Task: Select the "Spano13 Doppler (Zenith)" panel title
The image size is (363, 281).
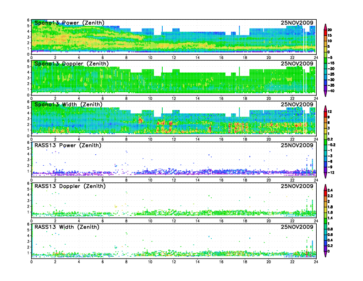Action: tap(71, 63)
